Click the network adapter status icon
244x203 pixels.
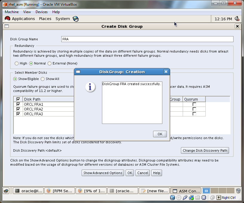(x=191, y=198)
